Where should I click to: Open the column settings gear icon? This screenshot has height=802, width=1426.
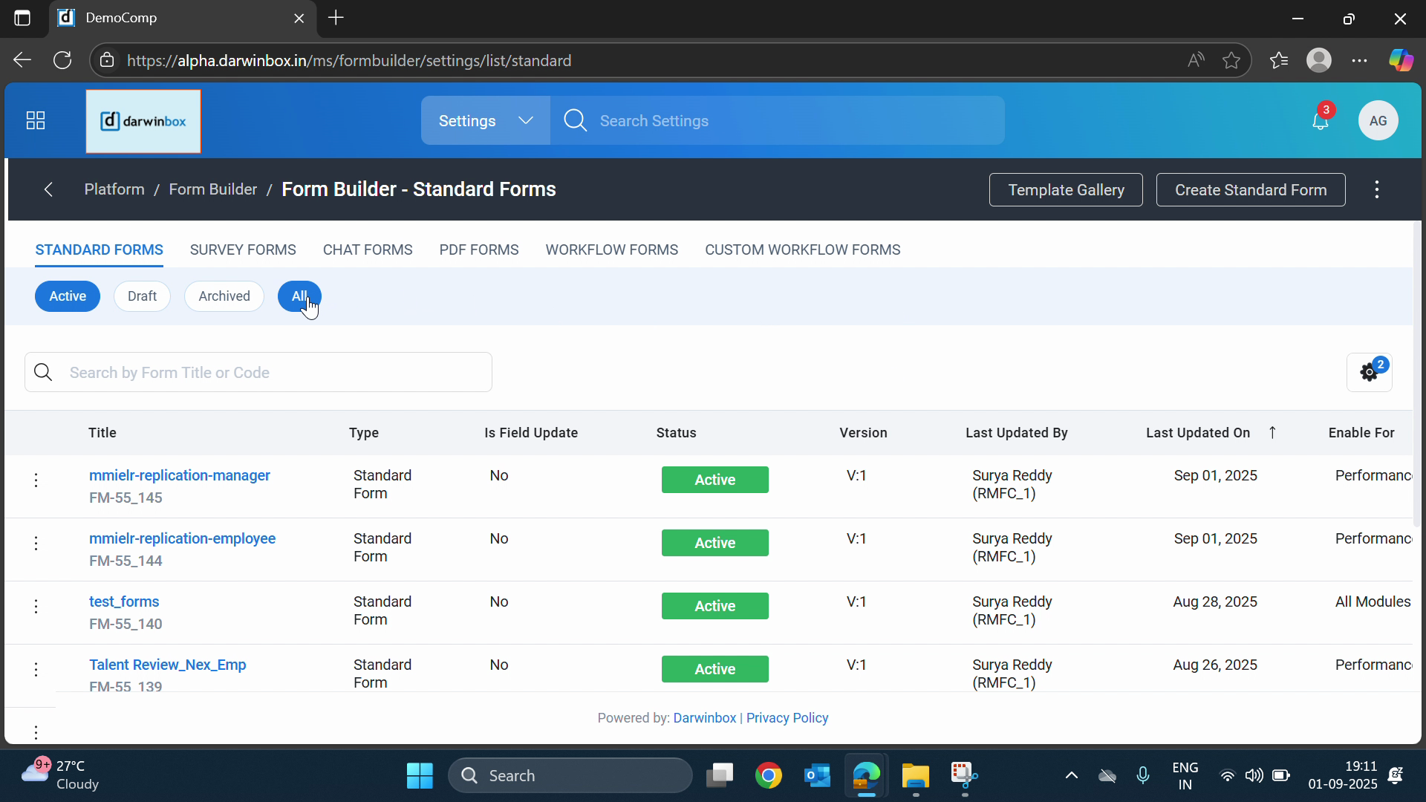tap(1369, 372)
